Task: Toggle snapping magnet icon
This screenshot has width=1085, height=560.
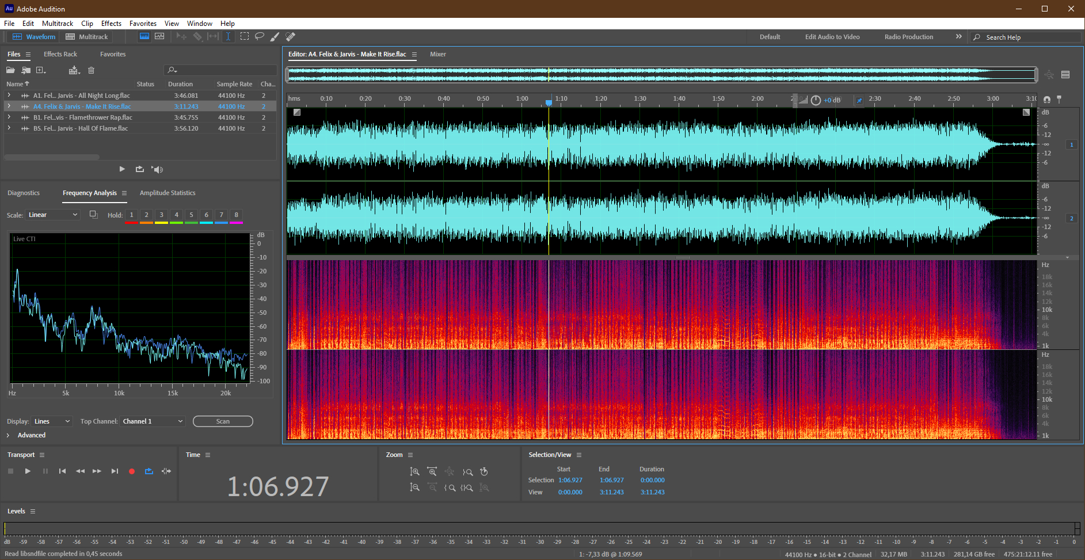Action: click(x=1046, y=100)
